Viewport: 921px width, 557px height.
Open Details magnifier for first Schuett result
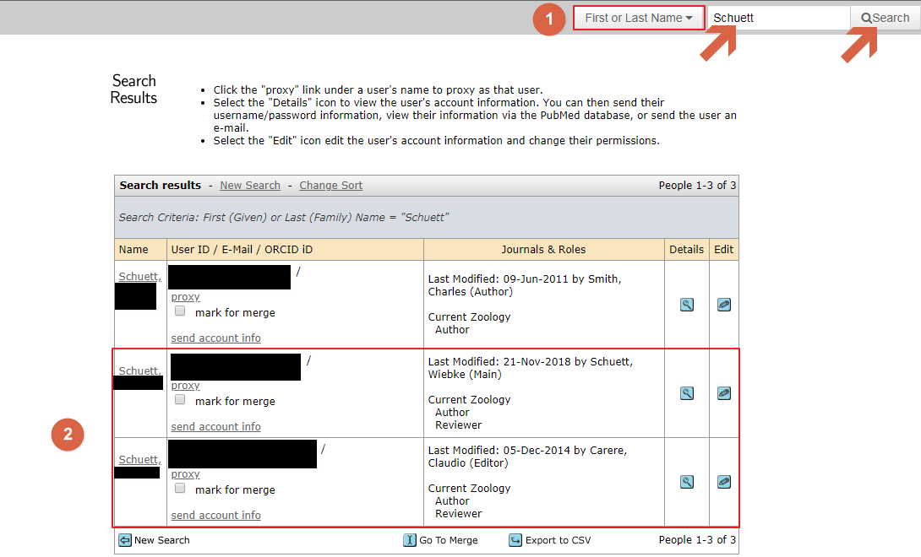(x=686, y=305)
